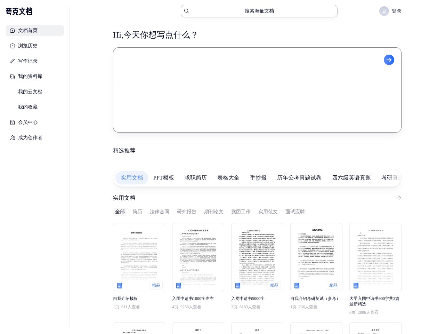This screenshot has width=445, height=334.
Task: Open the 表格大全 tab
Action: [228, 178]
